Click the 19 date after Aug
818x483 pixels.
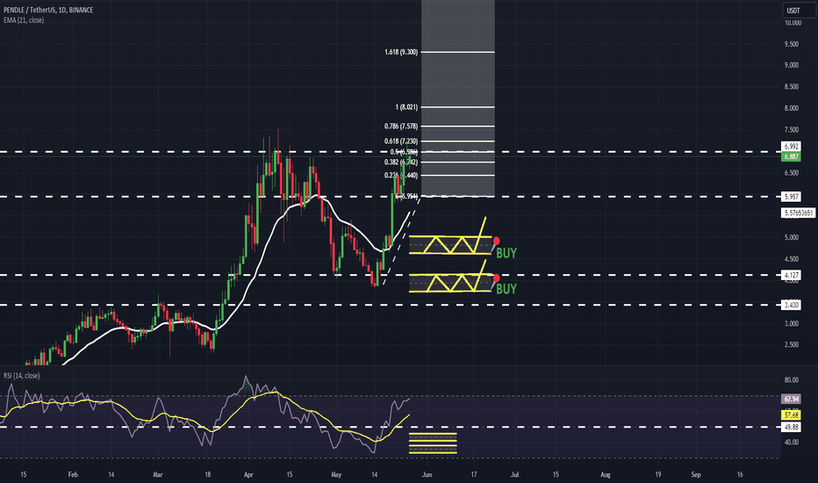pyautogui.click(x=658, y=474)
